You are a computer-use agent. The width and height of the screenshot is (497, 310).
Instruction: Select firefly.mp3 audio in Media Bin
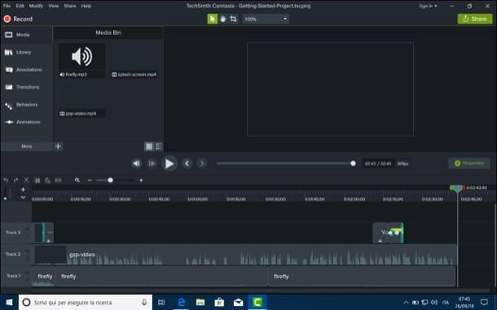pyautogui.click(x=81, y=61)
